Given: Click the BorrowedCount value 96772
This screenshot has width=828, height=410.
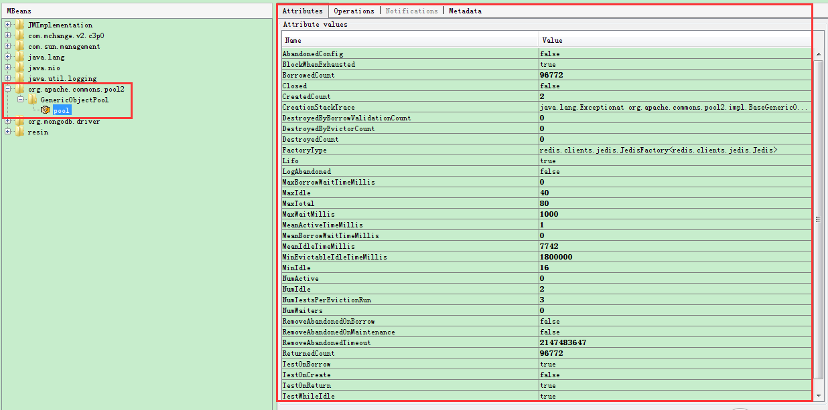Looking at the screenshot, I should [x=551, y=75].
